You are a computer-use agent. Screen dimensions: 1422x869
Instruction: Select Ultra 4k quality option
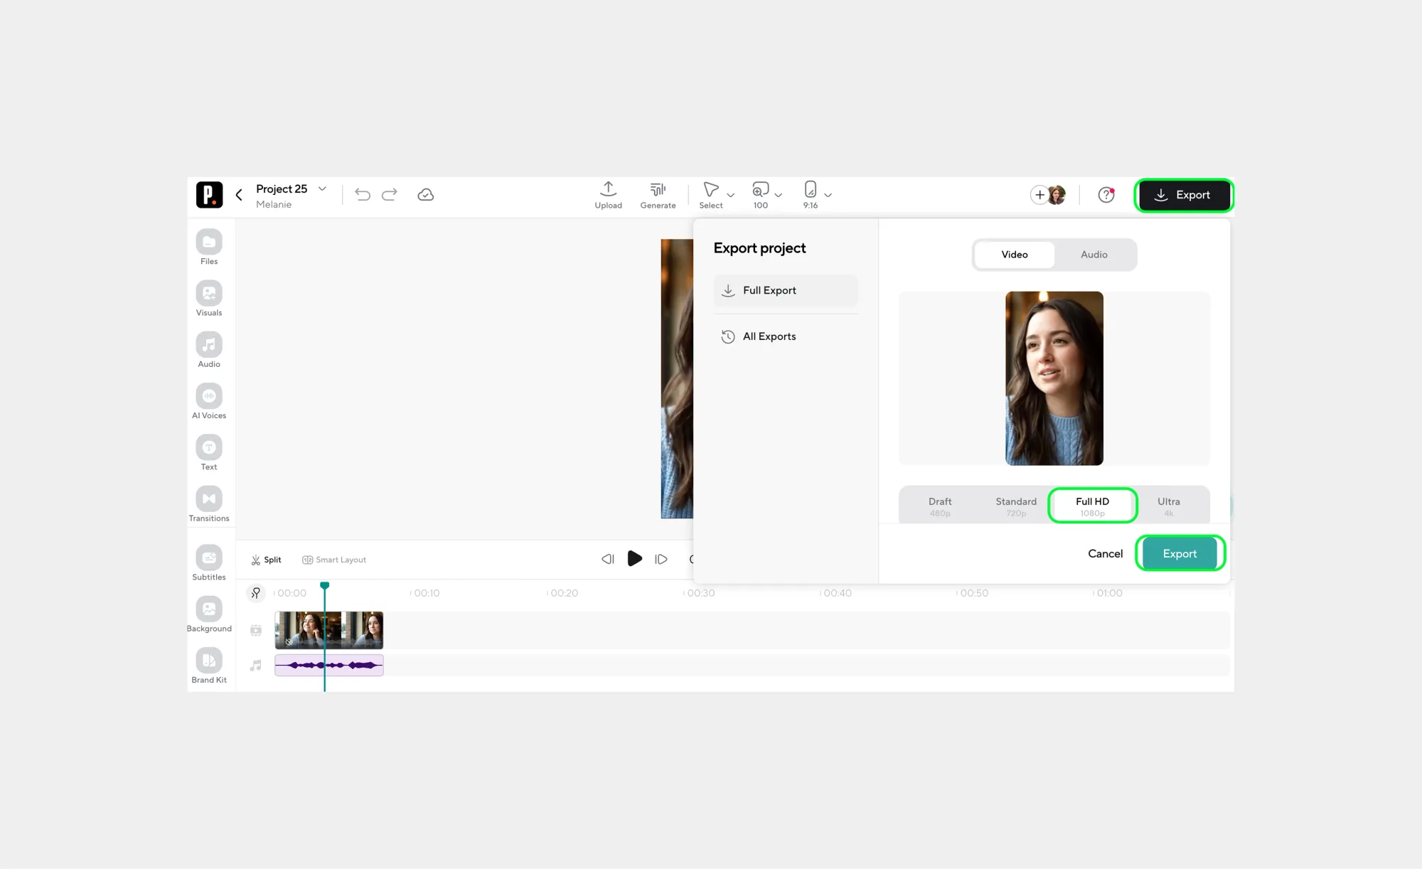point(1168,506)
